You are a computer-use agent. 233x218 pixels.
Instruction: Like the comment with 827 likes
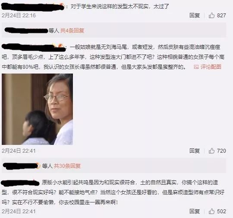coord(211,15)
